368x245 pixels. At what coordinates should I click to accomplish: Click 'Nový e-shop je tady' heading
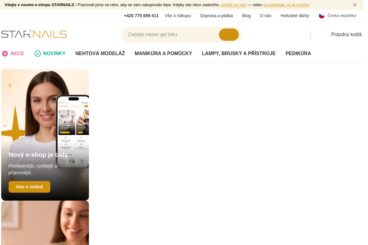point(38,155)
